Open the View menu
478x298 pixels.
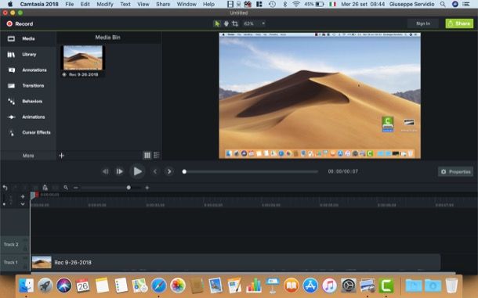143,4
